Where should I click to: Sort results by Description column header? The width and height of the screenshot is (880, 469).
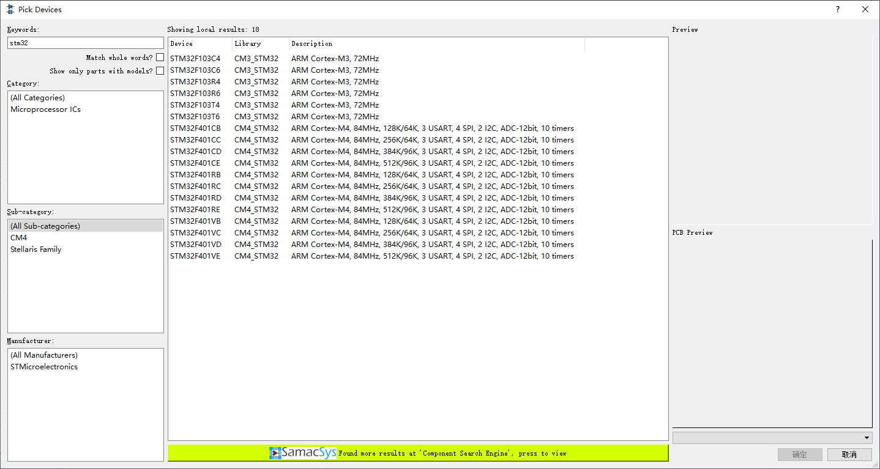click(437, 44)
